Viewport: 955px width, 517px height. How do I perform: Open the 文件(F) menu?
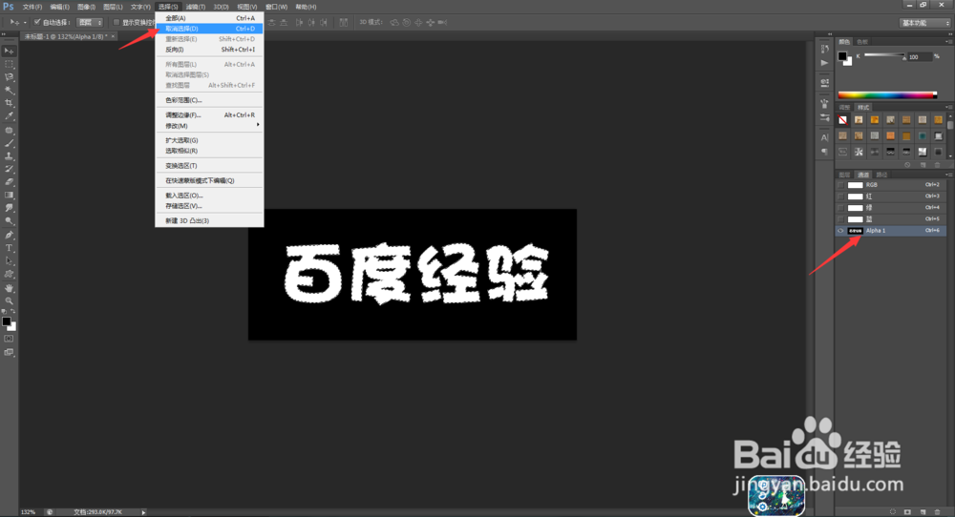[x=32, y=7]
